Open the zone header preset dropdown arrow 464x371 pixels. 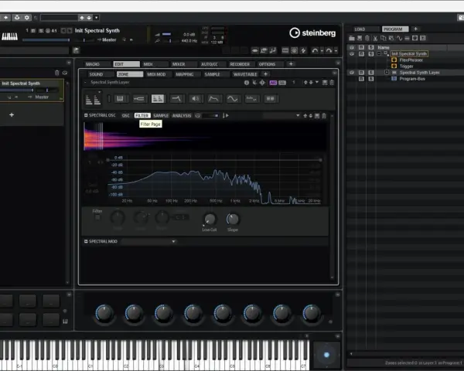(317, 82)
